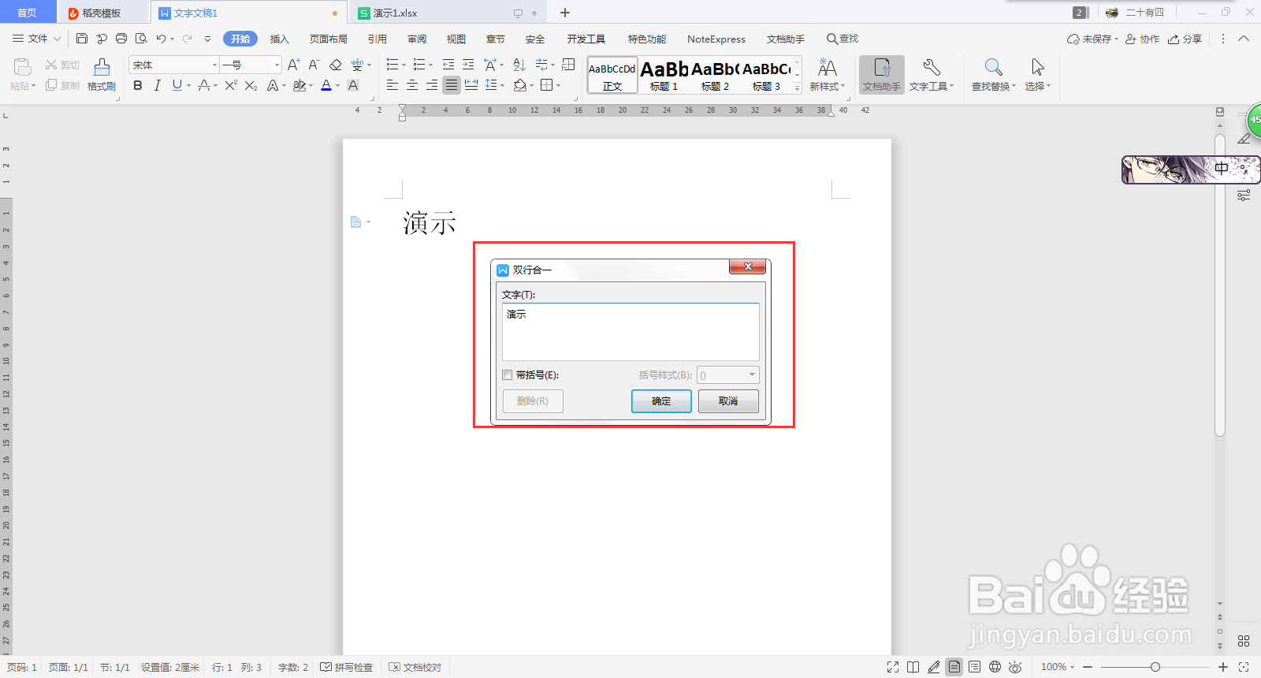
Task: Open Document Assistant (文档助手) button
Action: (x=882, y=75)
